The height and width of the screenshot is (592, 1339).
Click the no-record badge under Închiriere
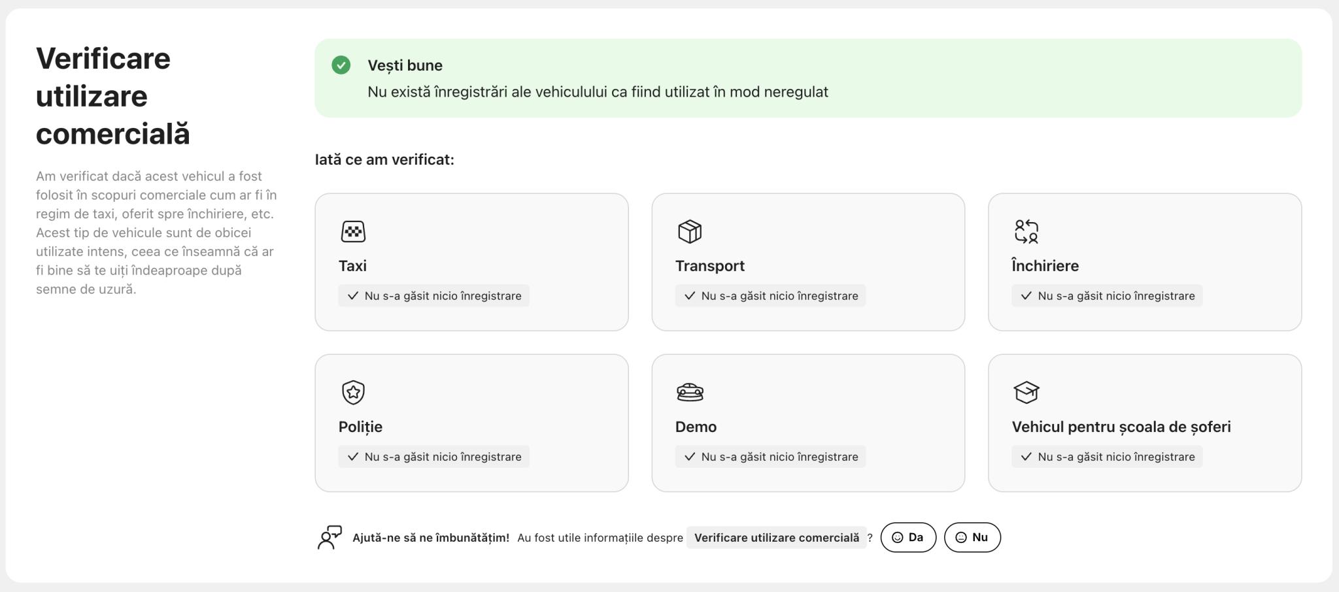1107,296
